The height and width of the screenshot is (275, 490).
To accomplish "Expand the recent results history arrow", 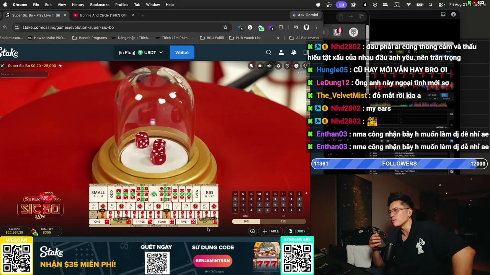I will coord(306,193).
